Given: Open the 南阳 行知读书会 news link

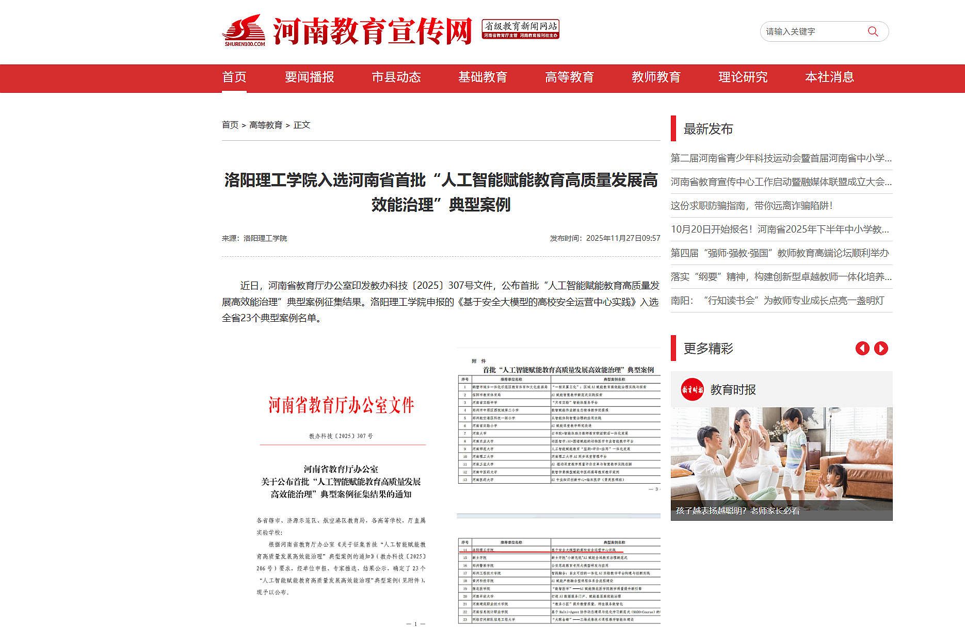Looking at the screenshot, I should pos(777,301).
